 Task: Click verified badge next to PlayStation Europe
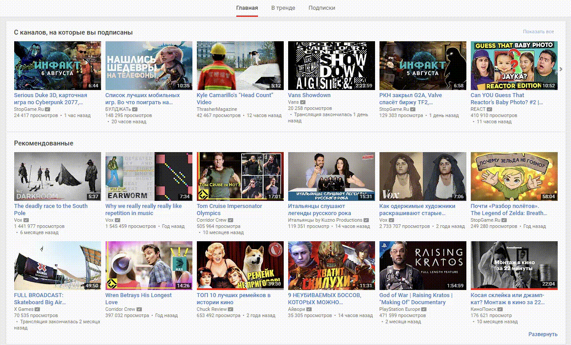pos(424,309)
